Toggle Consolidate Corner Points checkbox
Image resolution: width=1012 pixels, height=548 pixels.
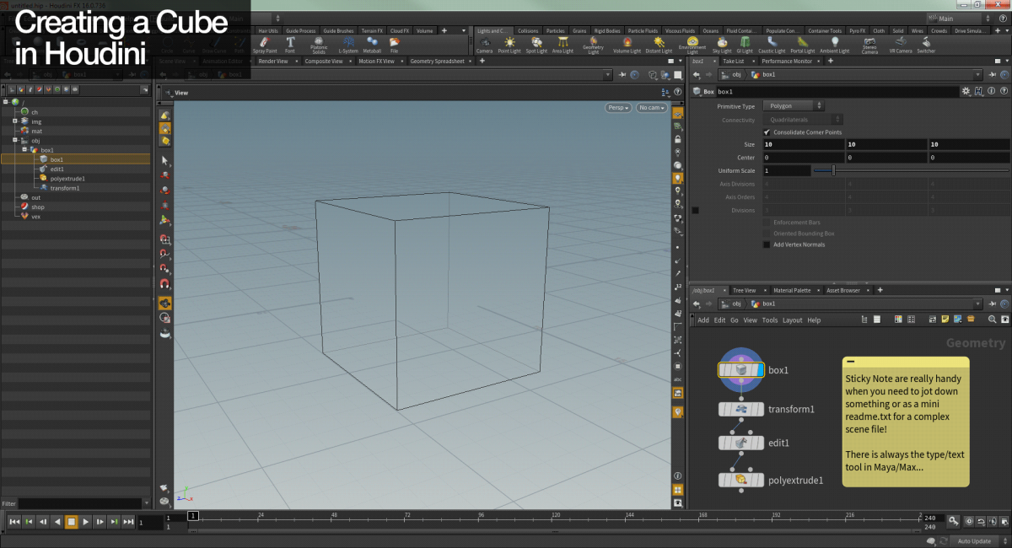(x=767, y=132)
